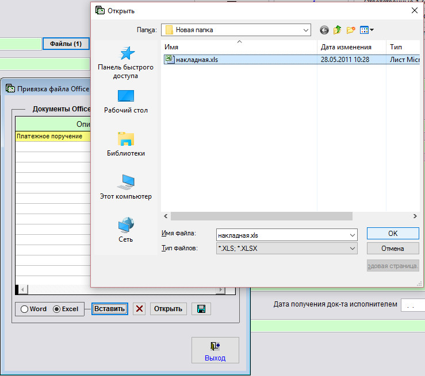
Task: Go up one folder level icon
Action: (x=337, y=30)
